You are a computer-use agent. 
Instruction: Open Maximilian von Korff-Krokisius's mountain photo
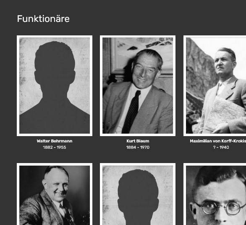215,86
